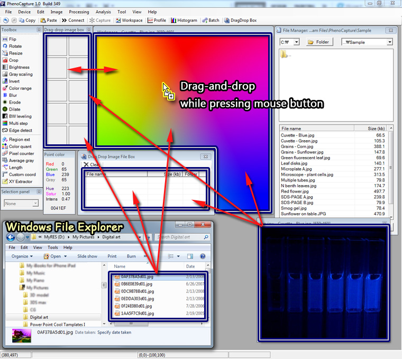Open the drive selection dropdown C:
This screenshot has width=402, height=359.
[289, 42]
